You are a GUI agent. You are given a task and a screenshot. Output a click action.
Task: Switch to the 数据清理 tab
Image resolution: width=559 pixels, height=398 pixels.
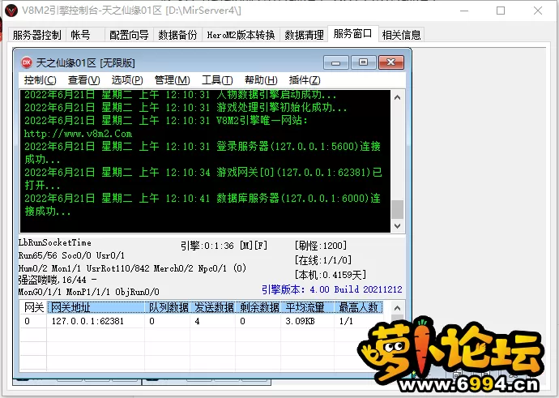[304, 35]
